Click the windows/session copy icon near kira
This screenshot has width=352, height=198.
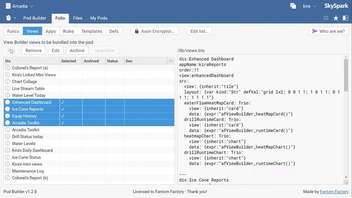293,6
